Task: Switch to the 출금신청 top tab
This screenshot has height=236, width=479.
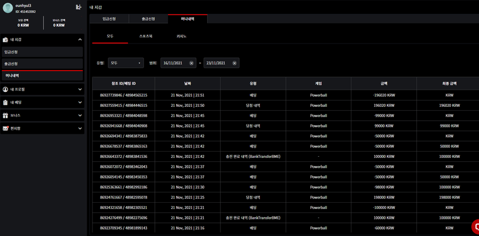Action: 149,19
